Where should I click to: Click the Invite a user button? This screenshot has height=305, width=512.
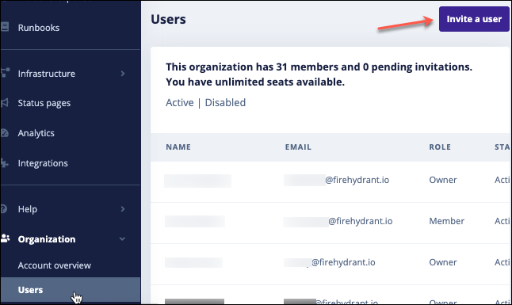tap(474, 19)
